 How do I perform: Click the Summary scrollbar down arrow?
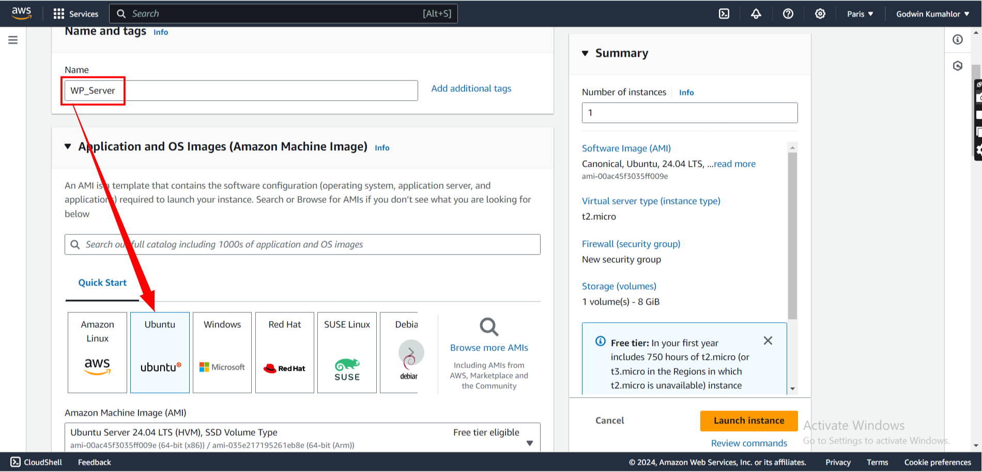793,389
